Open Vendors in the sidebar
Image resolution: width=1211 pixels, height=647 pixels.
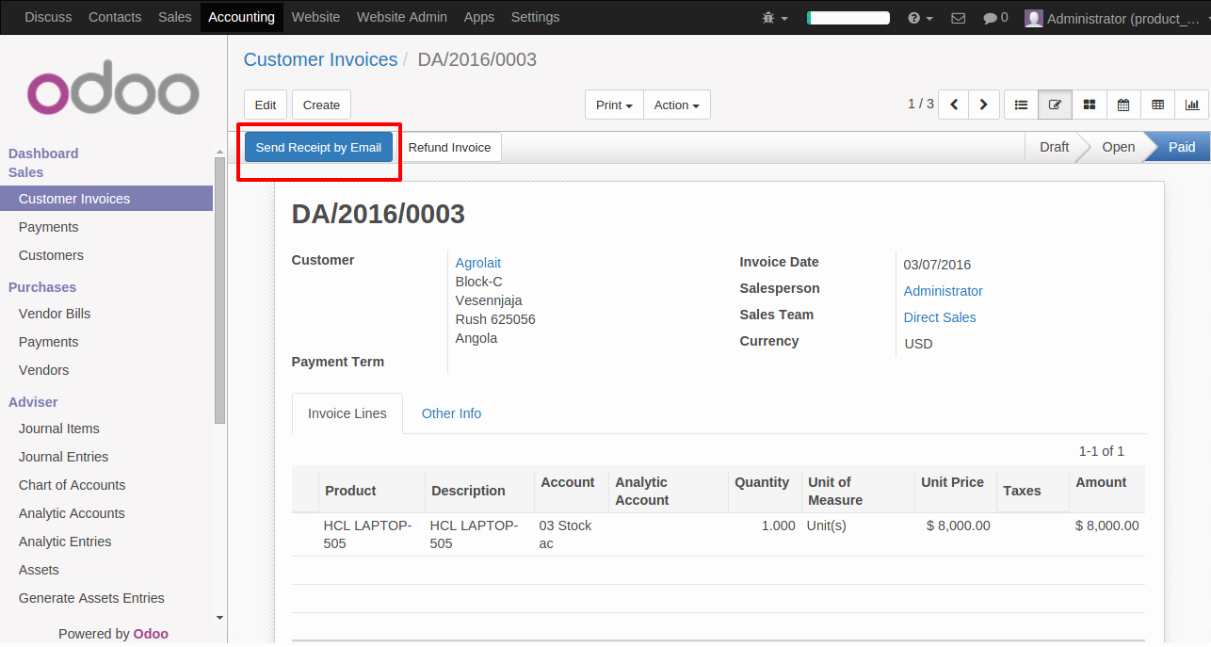[44, 370]
